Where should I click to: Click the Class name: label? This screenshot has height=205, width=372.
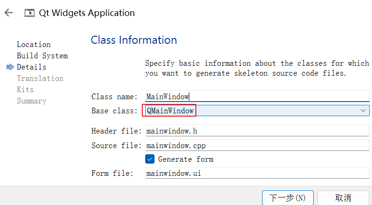click(114, 97)
